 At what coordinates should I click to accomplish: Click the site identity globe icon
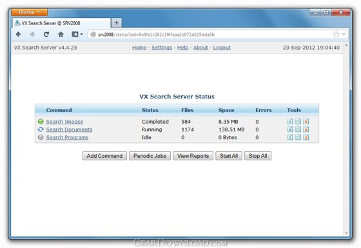point(93,35)
